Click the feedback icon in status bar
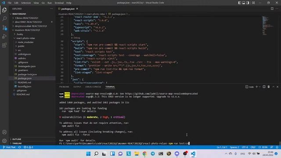The height and width of the screenshot is (158, 281). tap(272, 147)
